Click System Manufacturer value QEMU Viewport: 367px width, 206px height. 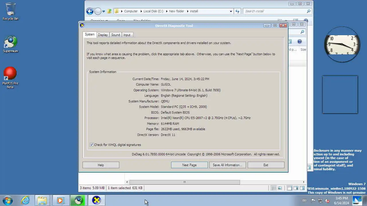pyautogui.click(x=165, y=101)
